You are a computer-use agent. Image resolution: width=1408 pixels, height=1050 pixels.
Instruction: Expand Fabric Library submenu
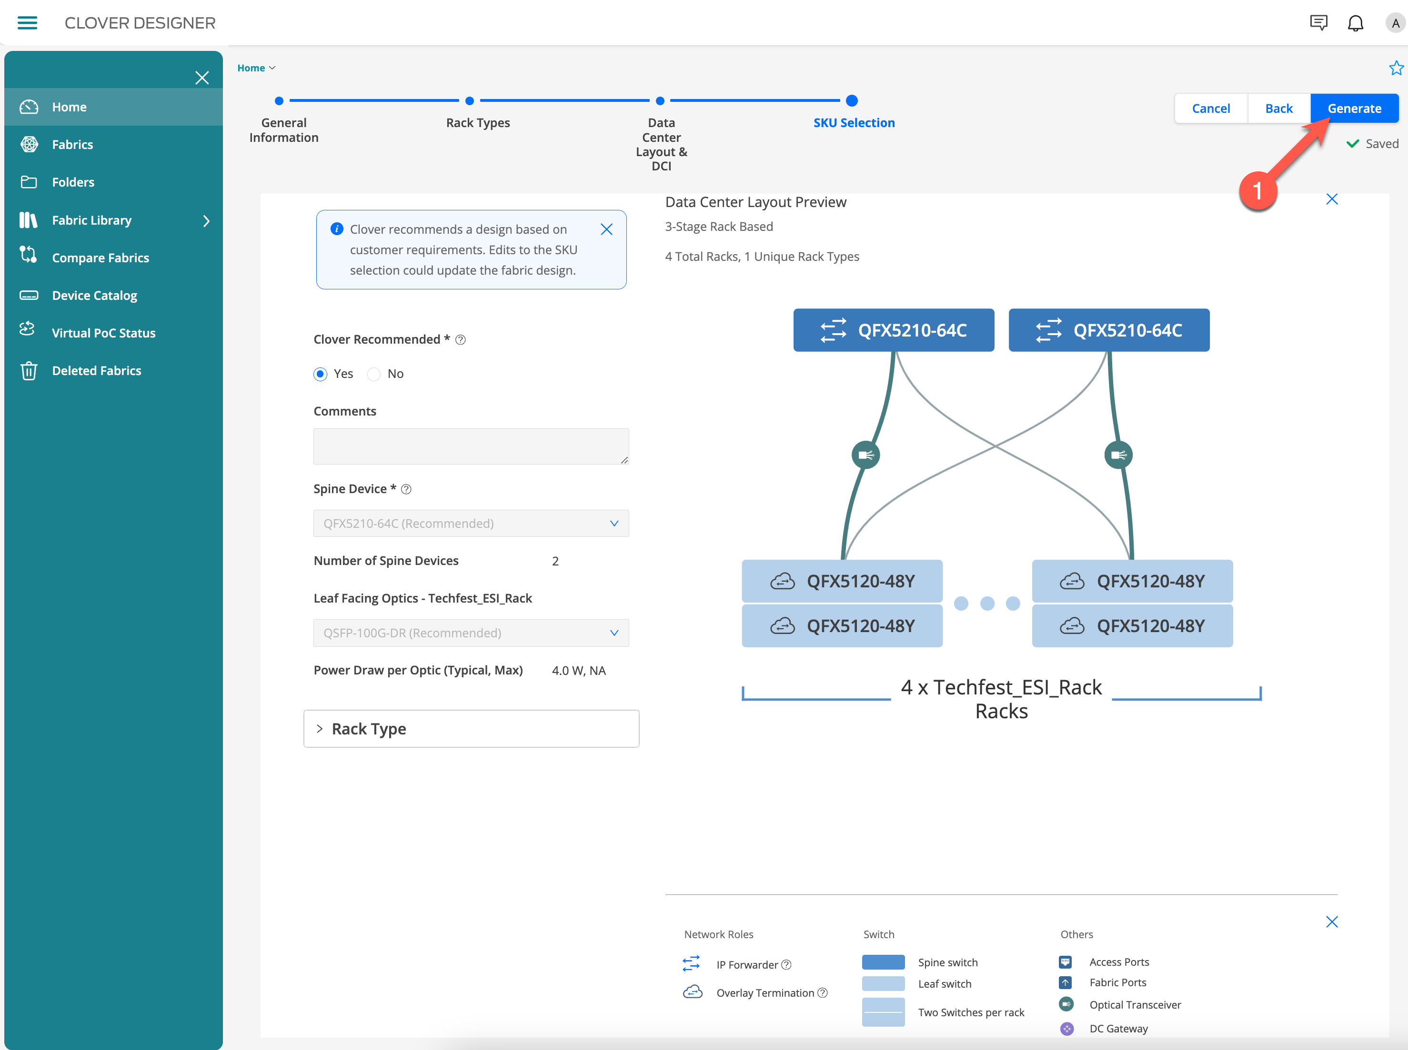pos(206,220)
